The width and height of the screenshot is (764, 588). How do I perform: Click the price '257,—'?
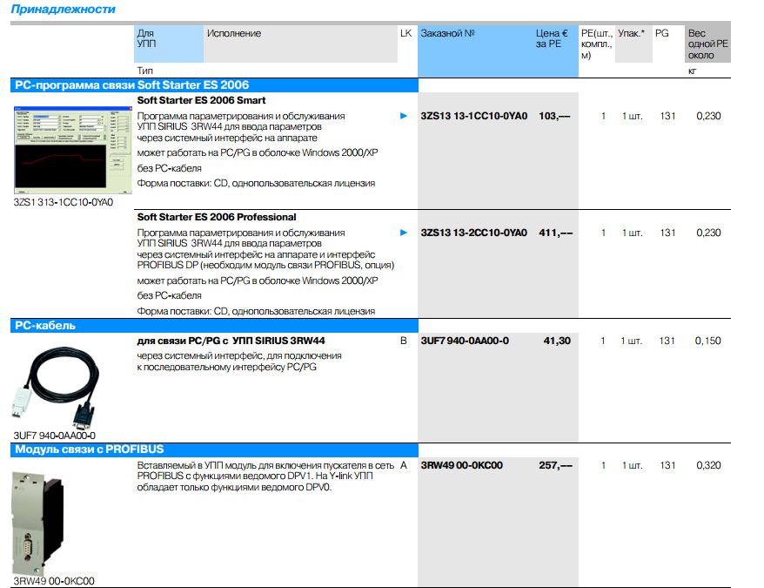pos(555,465)
